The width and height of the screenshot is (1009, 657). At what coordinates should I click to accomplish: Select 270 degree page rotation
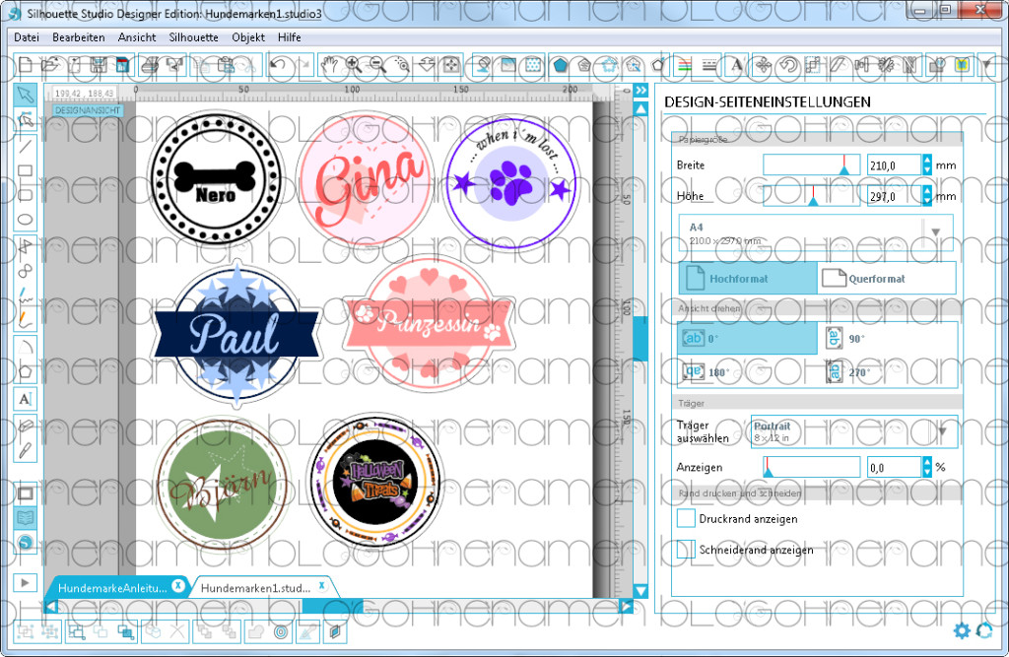click(x=857, y=372)
